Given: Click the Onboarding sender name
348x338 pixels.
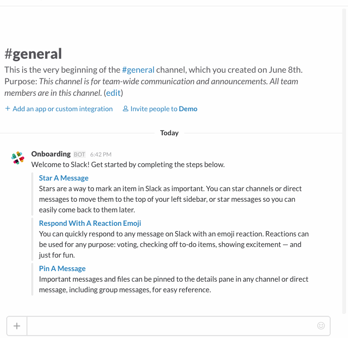Looking at the screenshot, I should point(51,154).
